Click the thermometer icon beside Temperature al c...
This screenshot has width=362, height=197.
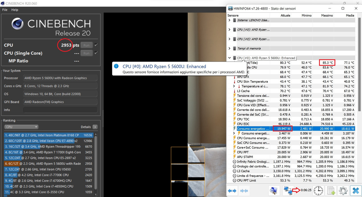point(239,86)
